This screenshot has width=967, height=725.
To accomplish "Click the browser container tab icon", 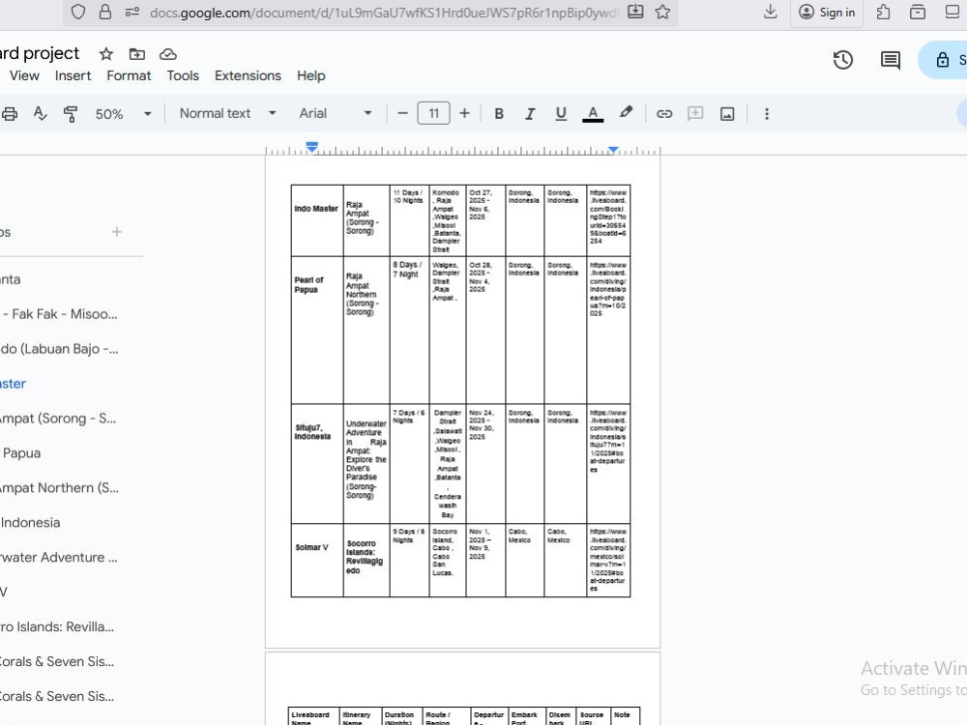I will (x=918, y=12).
